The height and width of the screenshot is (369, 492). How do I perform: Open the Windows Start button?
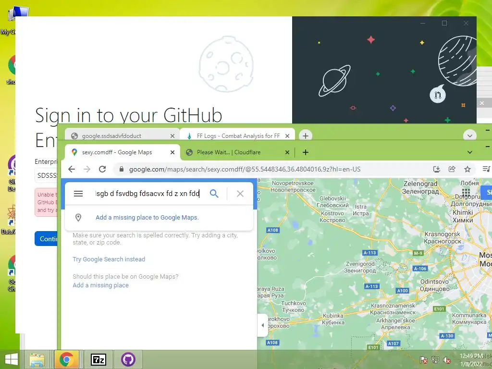[12, 359]
